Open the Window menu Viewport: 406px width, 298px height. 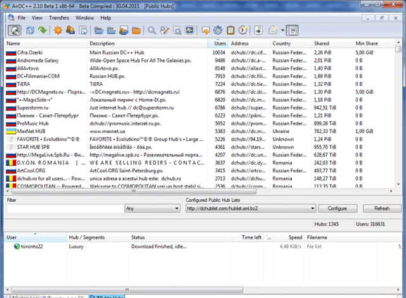[x=84, y=18]
